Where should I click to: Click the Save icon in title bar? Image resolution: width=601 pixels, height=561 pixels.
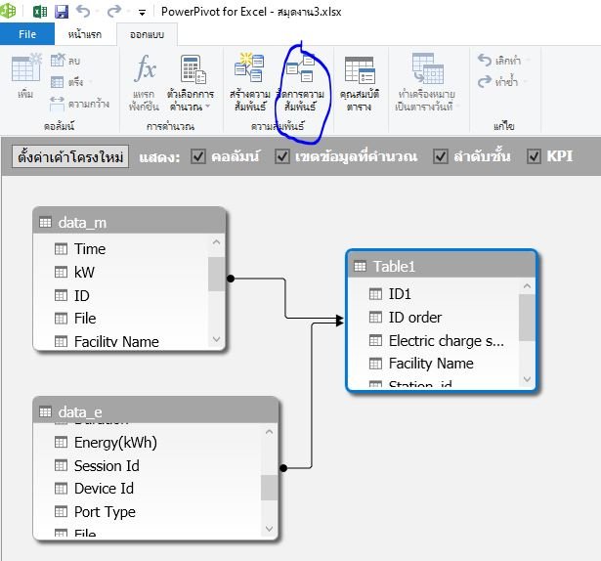coord(62,12)
